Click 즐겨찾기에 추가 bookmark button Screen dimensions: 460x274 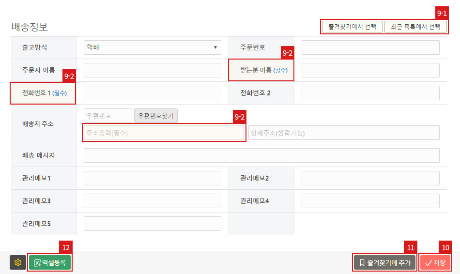pyautogui.click(x=384, y=262)
